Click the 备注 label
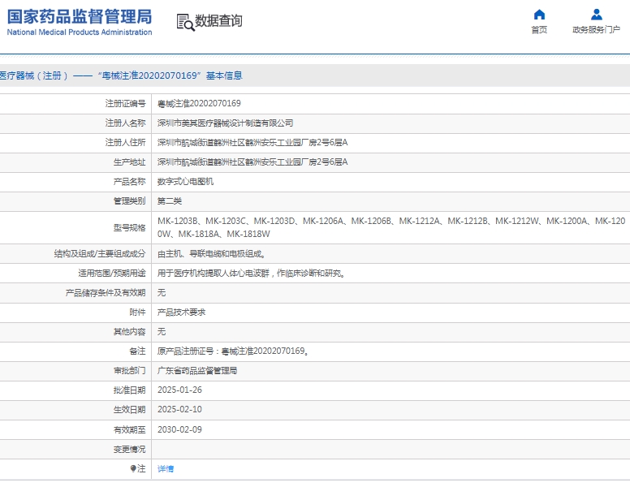The width and height of the screenshot is (630, 487). click(137, 351)
